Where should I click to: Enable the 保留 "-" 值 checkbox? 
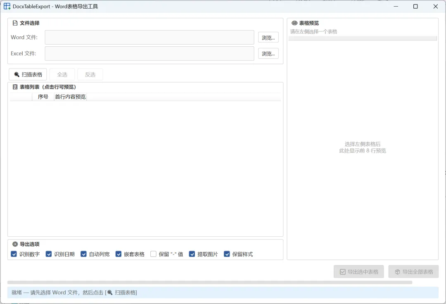153,254
